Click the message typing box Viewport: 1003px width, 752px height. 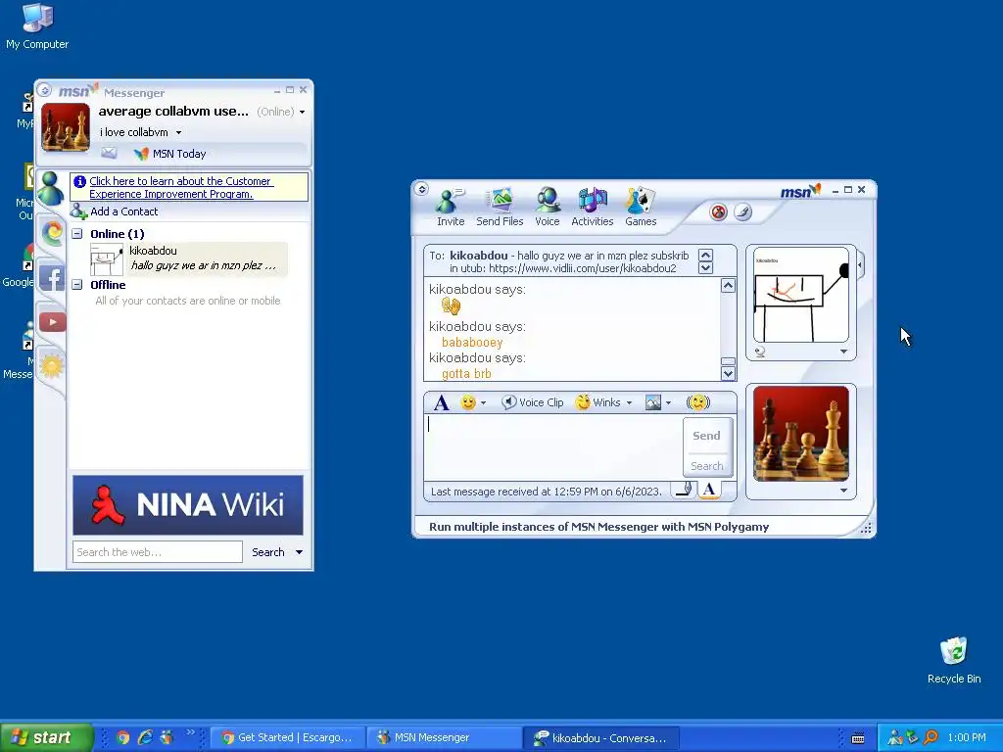click(552, 447)
